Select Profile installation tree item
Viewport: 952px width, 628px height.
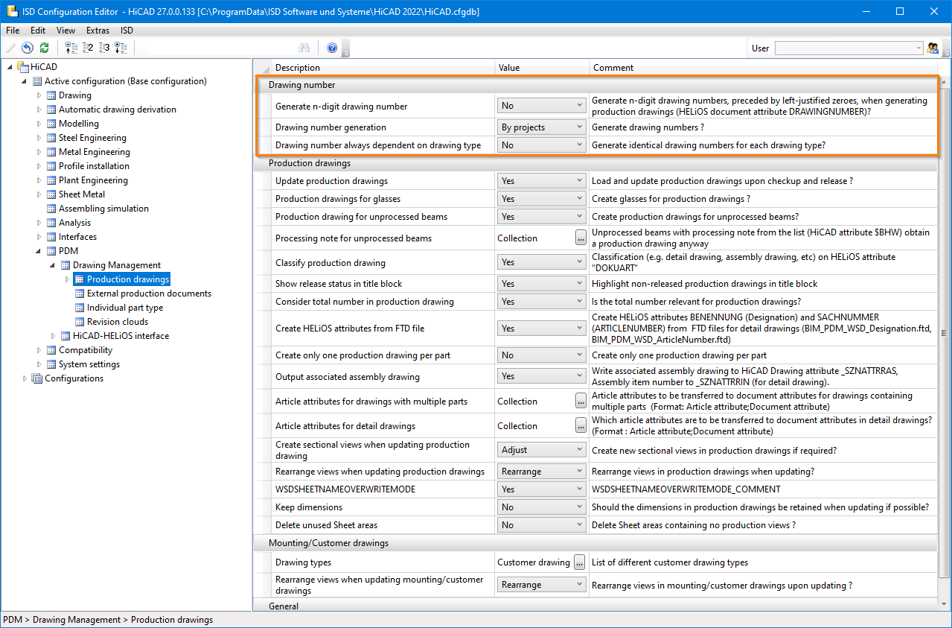pos(94,166)
